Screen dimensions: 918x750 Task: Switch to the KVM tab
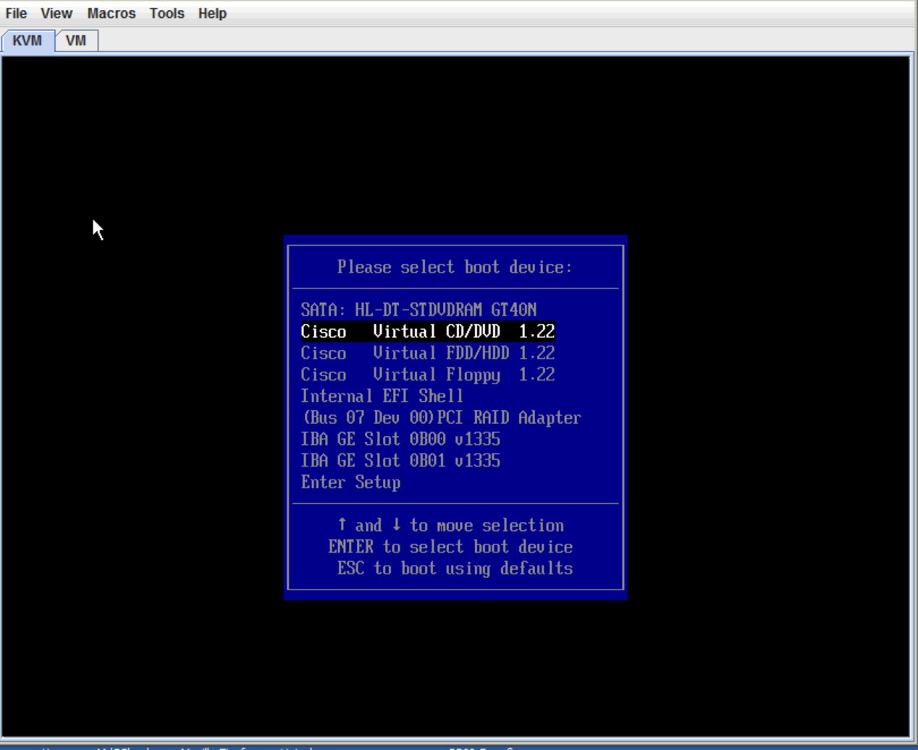[28, 41]
